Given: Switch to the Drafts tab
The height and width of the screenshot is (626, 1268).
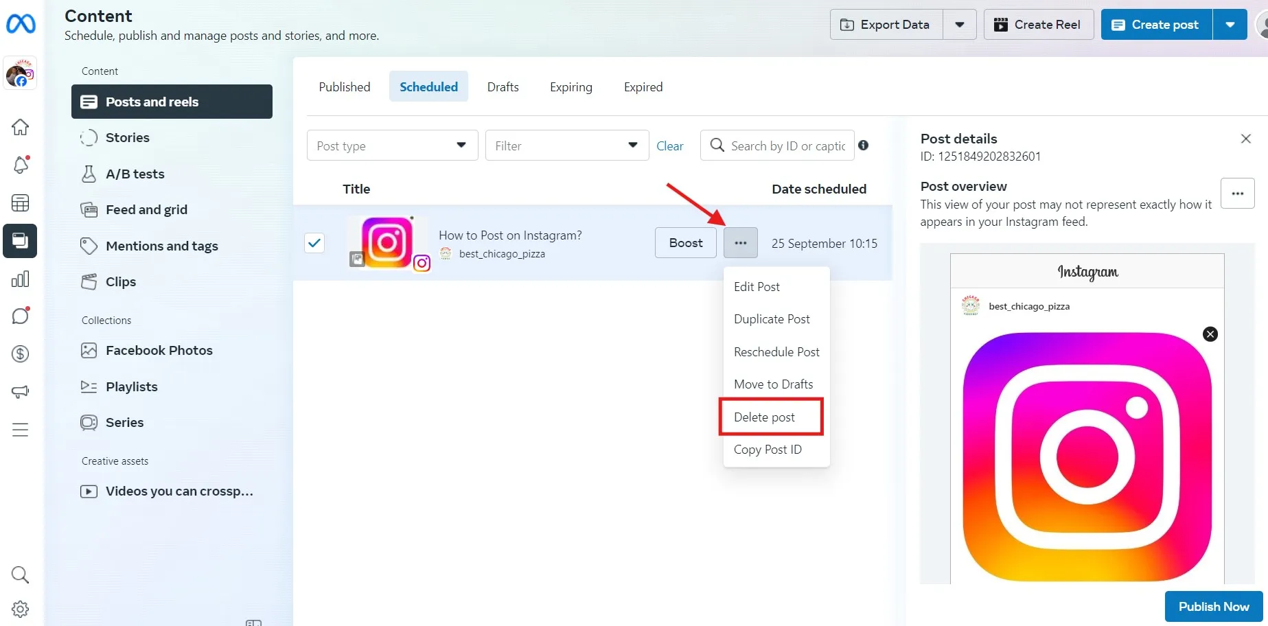Looking at the screenshot, I should (503, 86).
